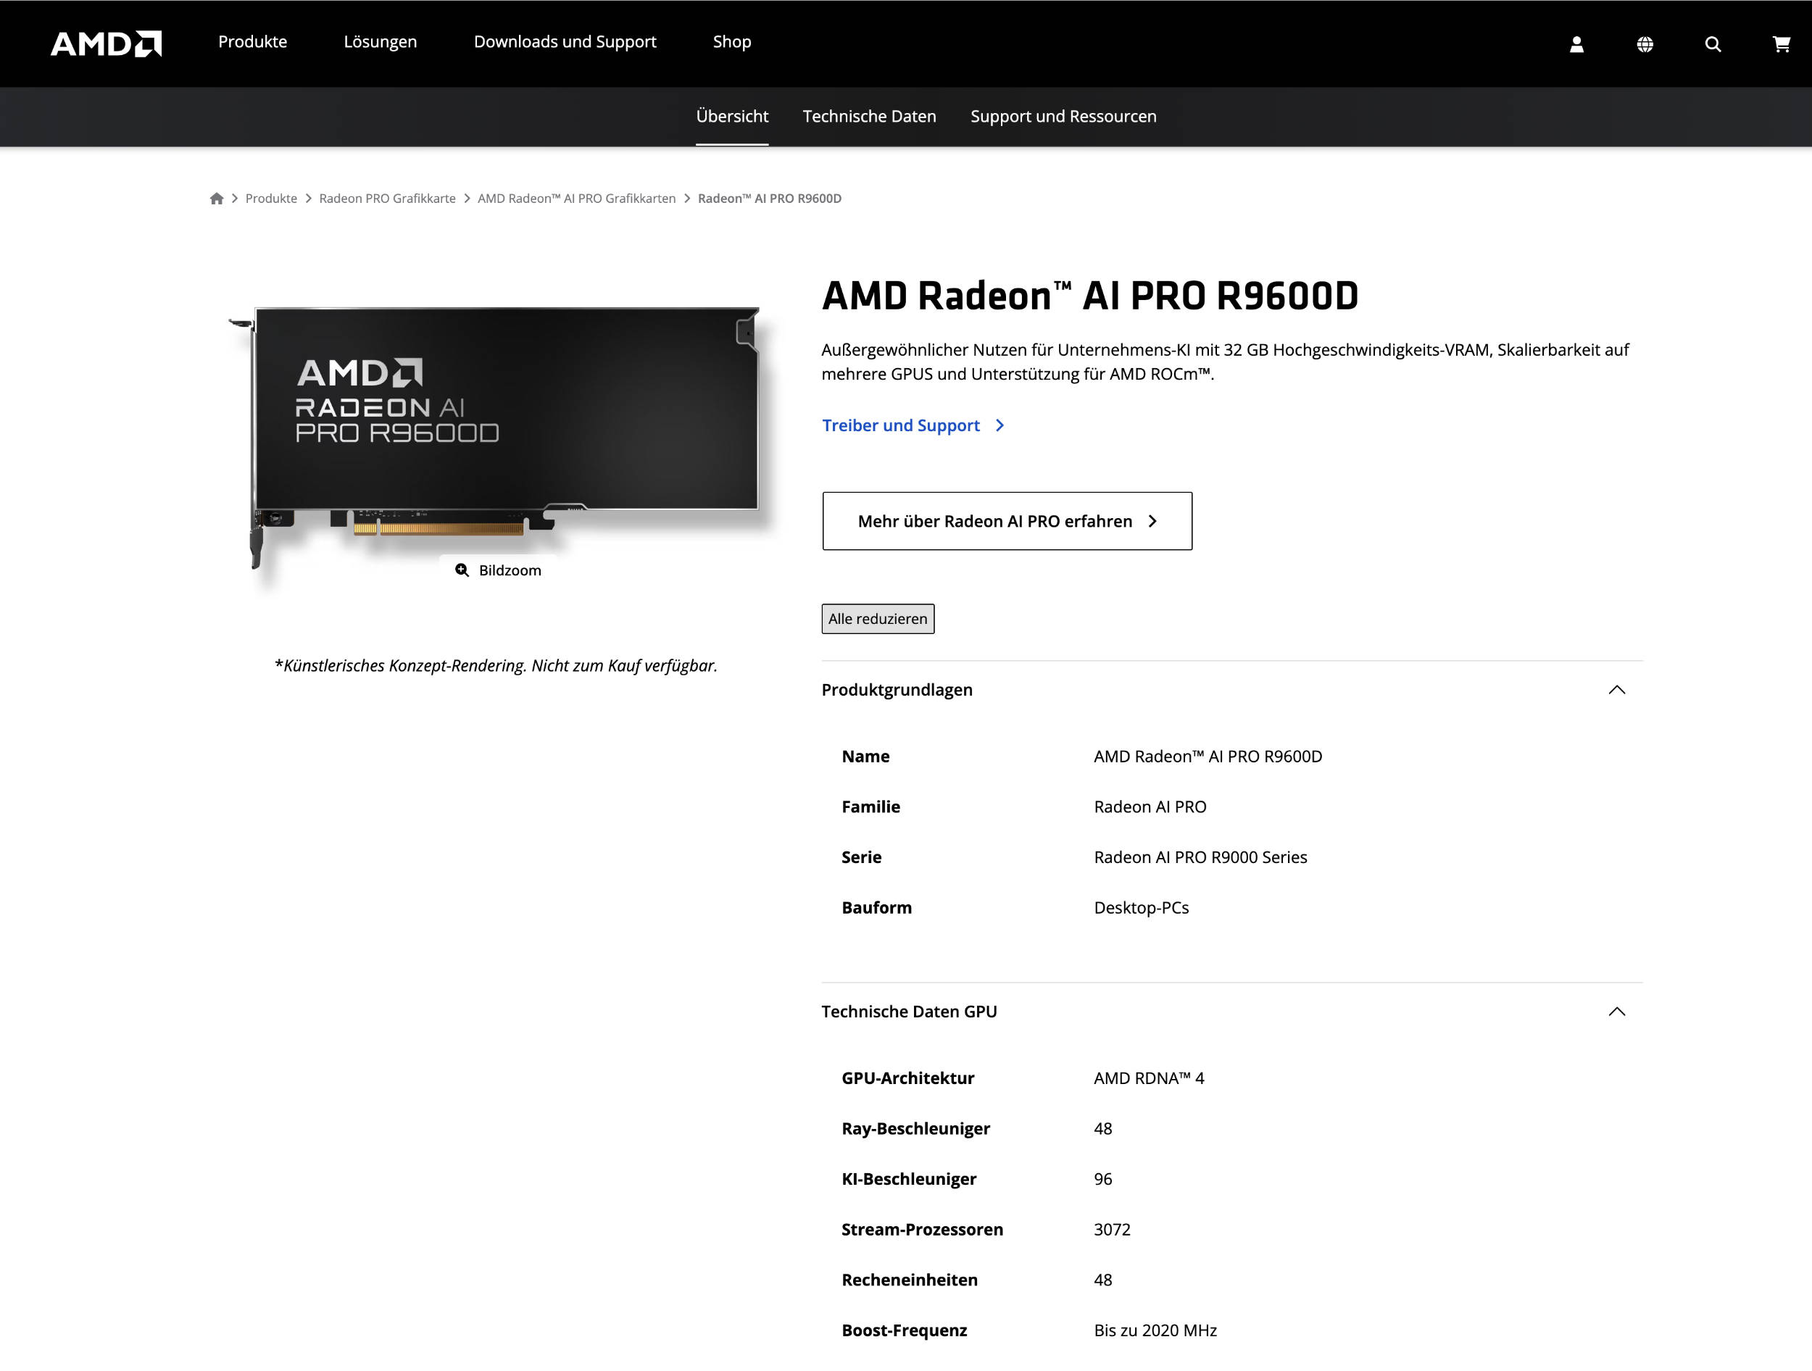Click the AMD logo
The height and width of the screenshot is (1371, 1812).
[106, 43]
